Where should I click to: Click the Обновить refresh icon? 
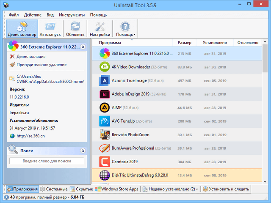(75, 29)
